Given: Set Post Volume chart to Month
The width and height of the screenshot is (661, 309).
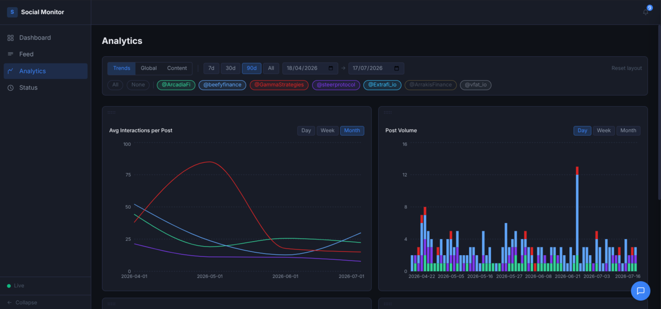Looking at the screenshot, I should (x=628, y=130).
